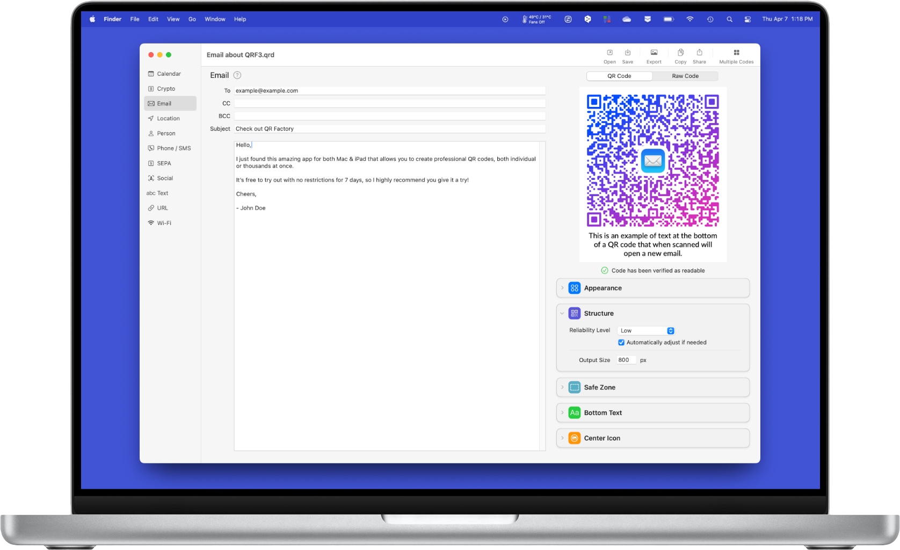Click the 'Email about QRF3.qrd' window title
This screenshot has height=550, width=900.
(x=241, y=55)
